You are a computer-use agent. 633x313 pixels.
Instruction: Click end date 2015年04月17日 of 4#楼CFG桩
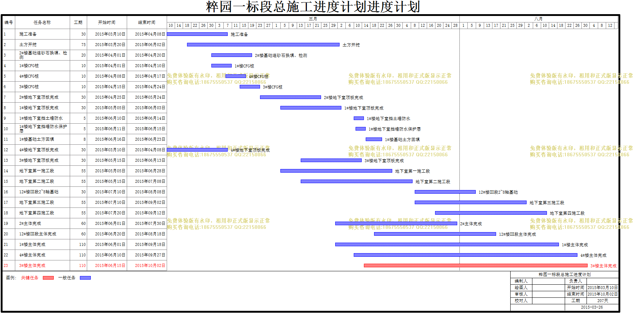150,76
